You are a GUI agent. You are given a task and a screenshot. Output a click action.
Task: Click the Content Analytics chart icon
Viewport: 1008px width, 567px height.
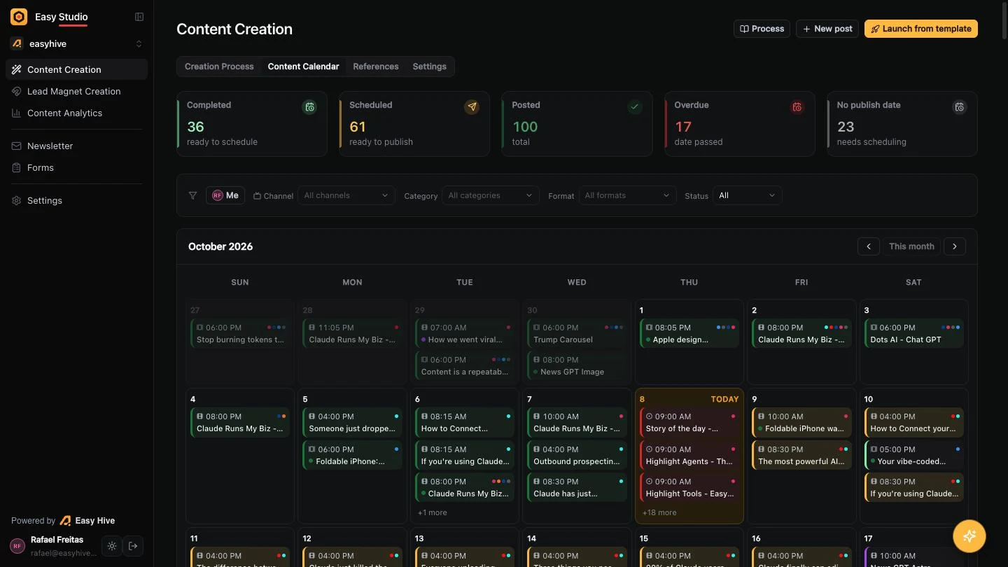[x=16, y=113]
